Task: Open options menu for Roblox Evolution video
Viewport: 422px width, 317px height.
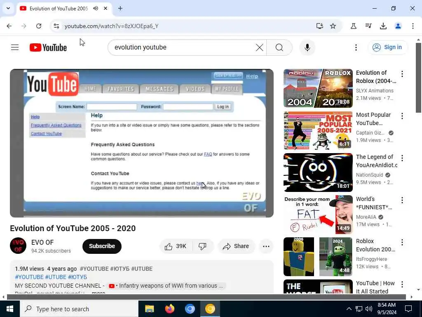Action: point(402,242)
